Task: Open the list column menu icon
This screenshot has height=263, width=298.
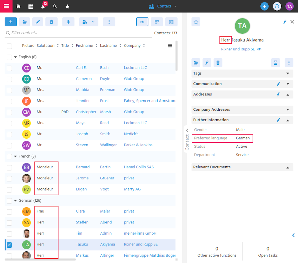Action: [170, 46]
